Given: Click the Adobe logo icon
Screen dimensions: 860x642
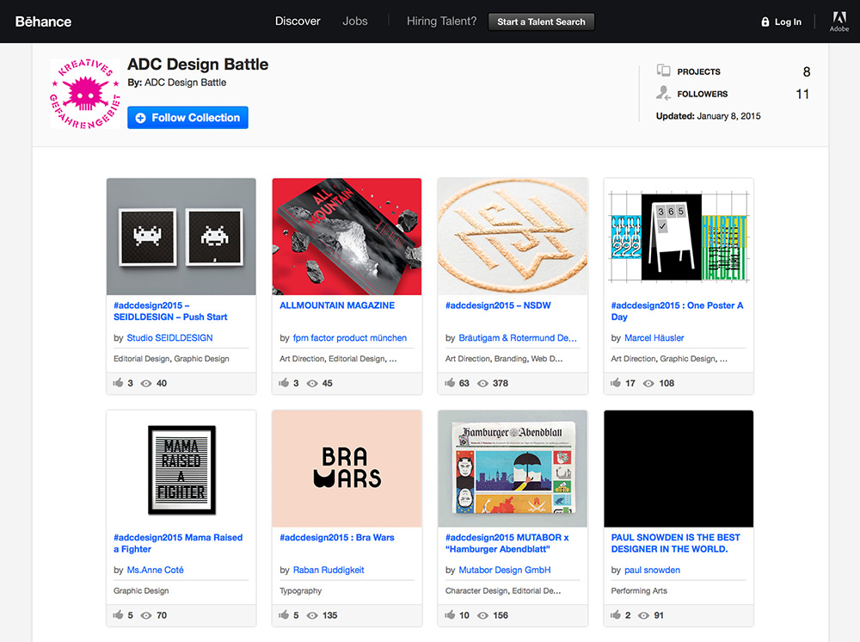Looking at the screenshot, I should (839, 22).
